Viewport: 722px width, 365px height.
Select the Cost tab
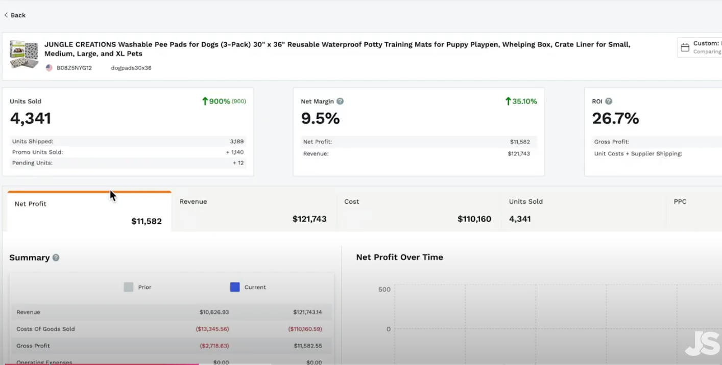click(419, 211)
